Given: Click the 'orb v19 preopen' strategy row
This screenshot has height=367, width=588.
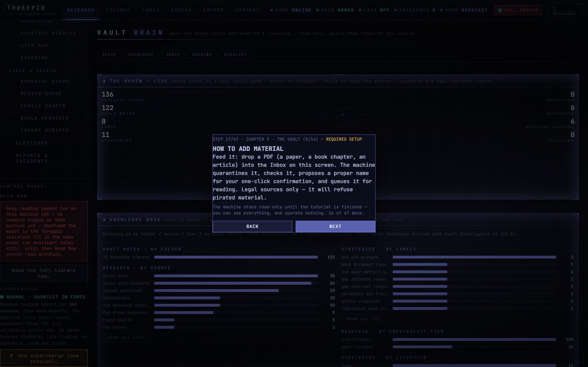Looking at the screenshot, I should (x=457, y=257).
